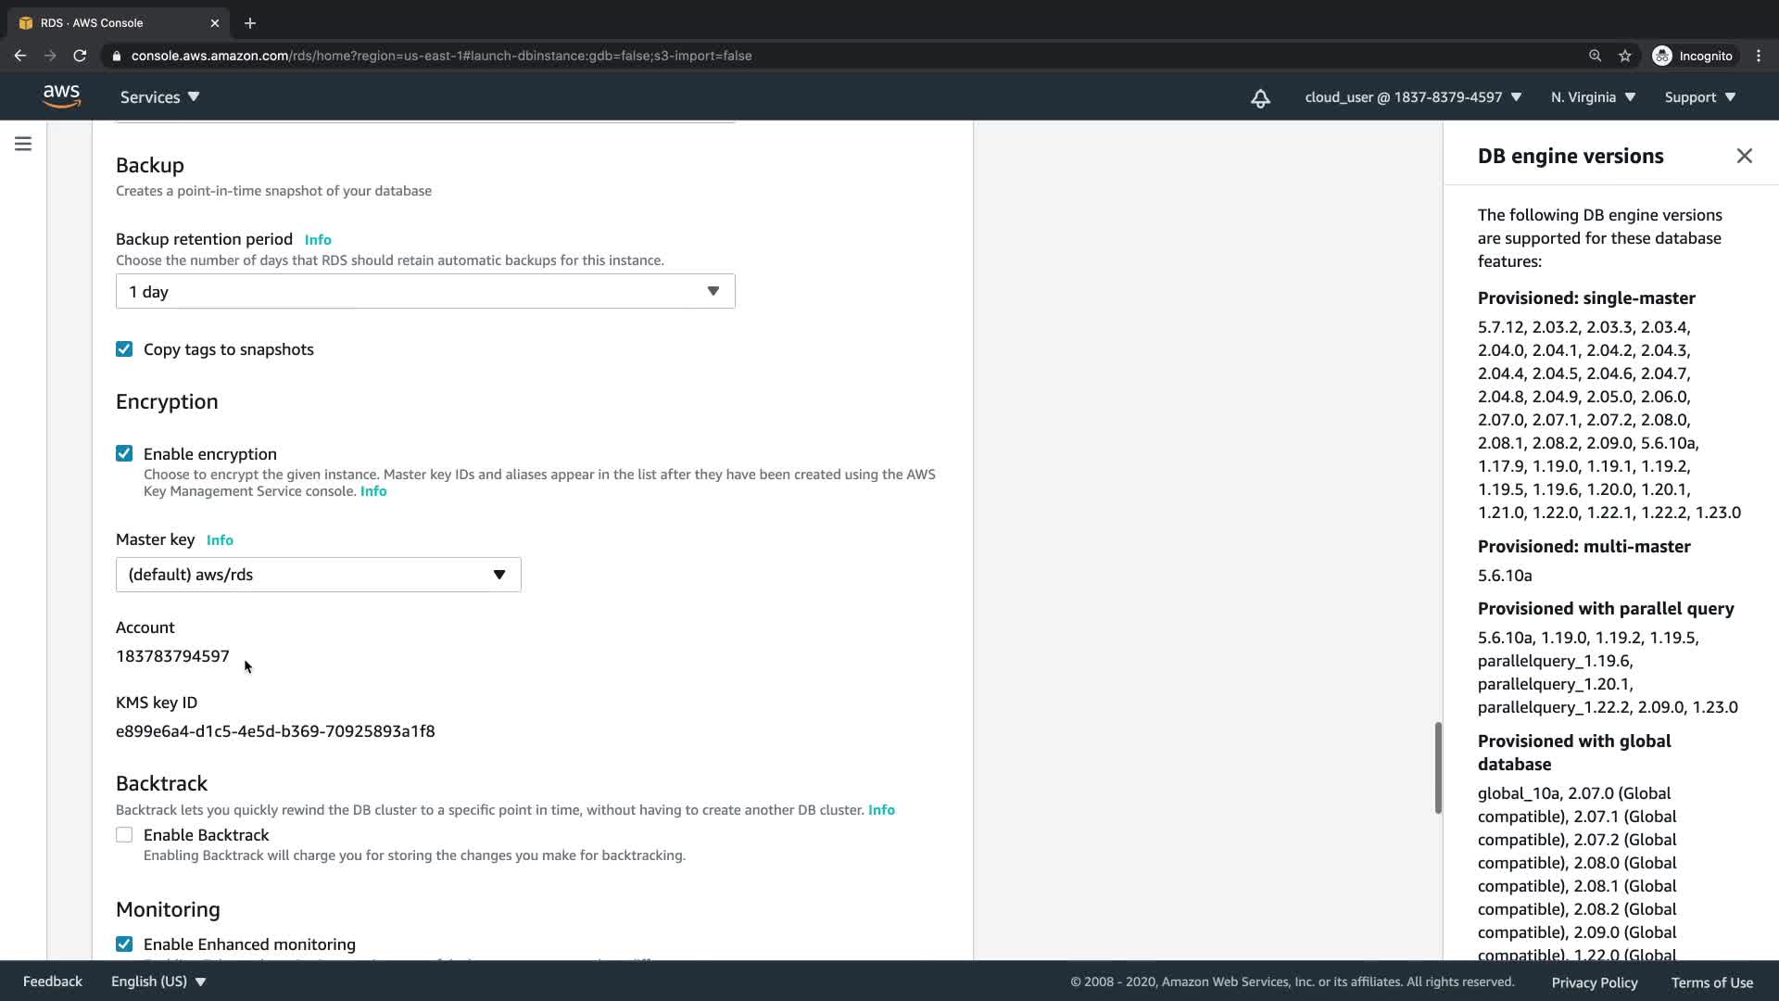
Task: Reload the page with browser refresh
Action: [80, 56]
